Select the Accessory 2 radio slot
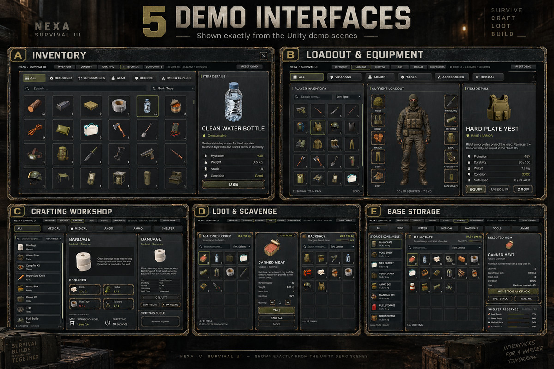This screenshot has height=369, width=554. point(451,176)
